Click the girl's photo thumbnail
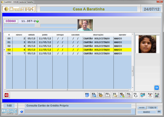 coord(147,44)
